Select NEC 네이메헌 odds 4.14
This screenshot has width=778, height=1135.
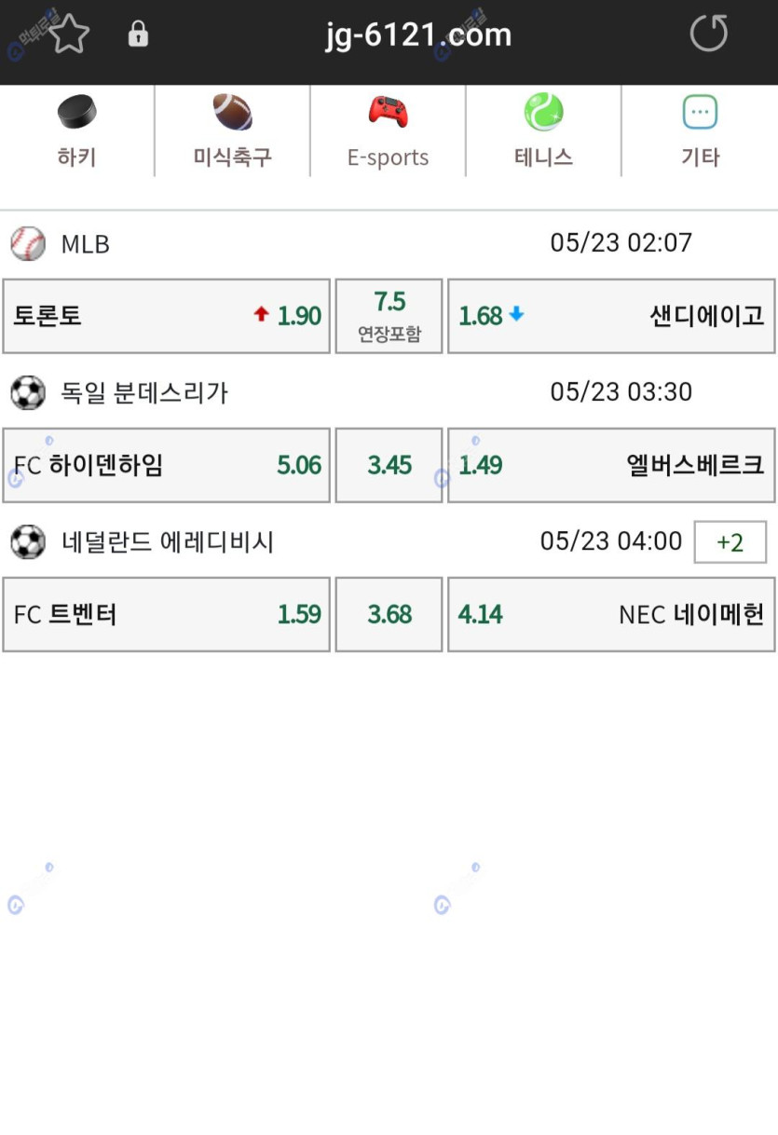(x=611, y=614)
